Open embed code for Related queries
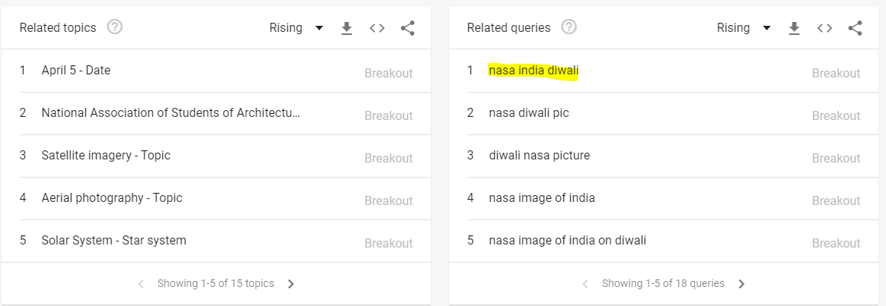The height and width of the screenshot is (306, 886). (824, 28)
